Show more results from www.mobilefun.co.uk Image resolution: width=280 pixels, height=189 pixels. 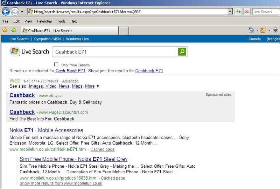[61, 183]
